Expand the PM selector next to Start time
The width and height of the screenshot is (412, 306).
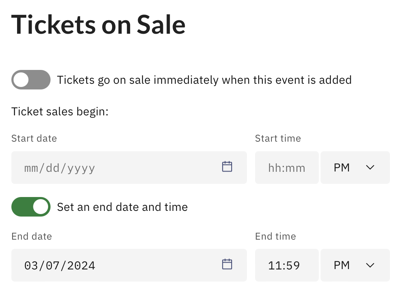(x=355, y=168)
